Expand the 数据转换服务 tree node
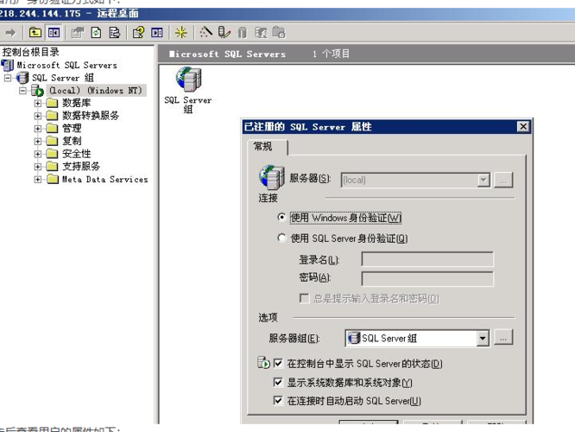 point(37,116)
